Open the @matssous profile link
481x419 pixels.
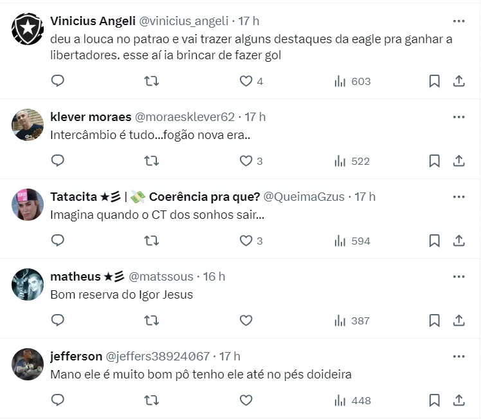coord(161,277)
